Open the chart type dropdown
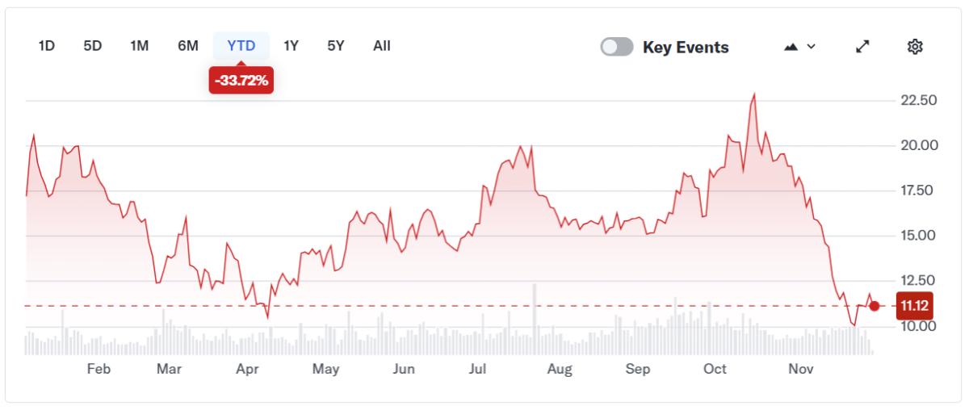The height and width of the screenshot is (410, 969). point(799,48)
